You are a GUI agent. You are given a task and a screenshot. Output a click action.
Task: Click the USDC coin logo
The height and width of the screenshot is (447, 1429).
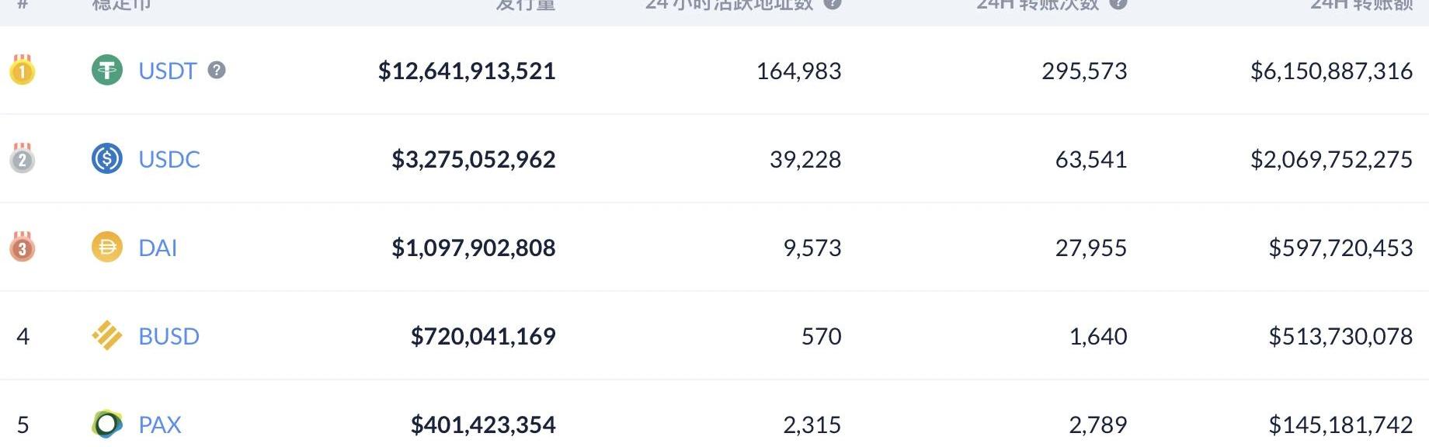[x=107, y=159]
